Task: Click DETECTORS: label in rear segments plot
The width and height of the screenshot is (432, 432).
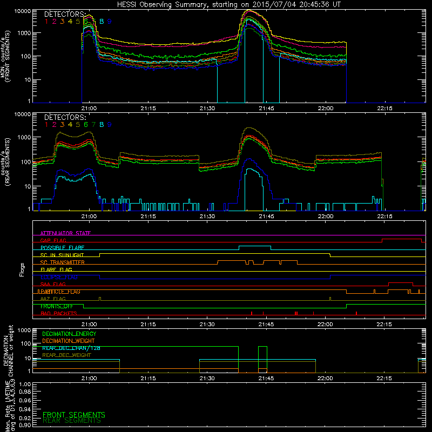Action: (65, 117)
